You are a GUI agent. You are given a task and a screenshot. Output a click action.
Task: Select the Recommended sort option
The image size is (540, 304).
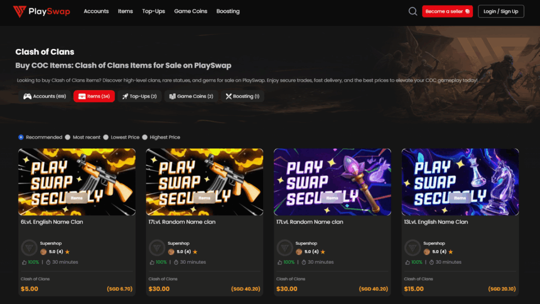point(21,137)
